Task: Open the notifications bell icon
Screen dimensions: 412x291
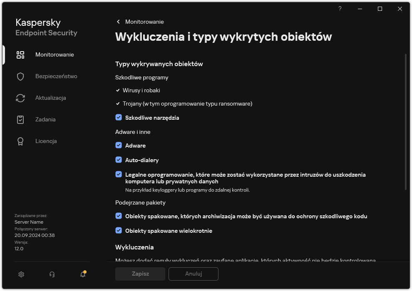Action: click(x=82, y=275)
